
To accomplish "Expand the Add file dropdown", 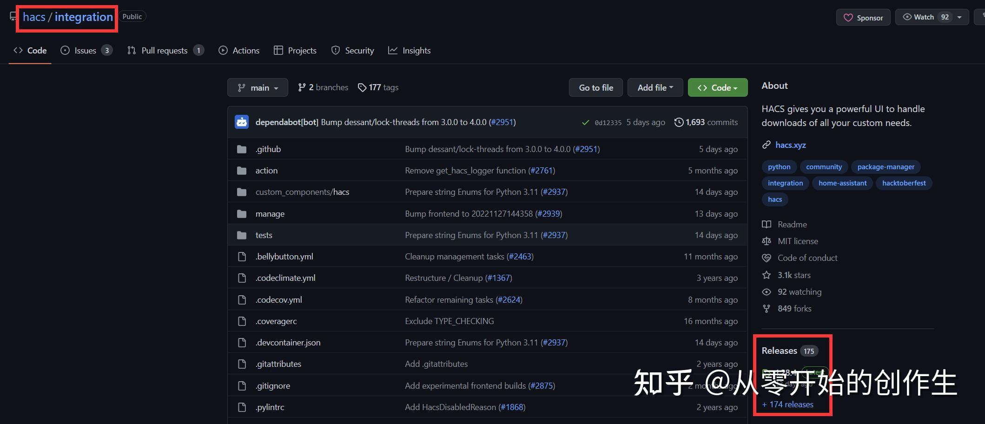I will pos(655,87).
